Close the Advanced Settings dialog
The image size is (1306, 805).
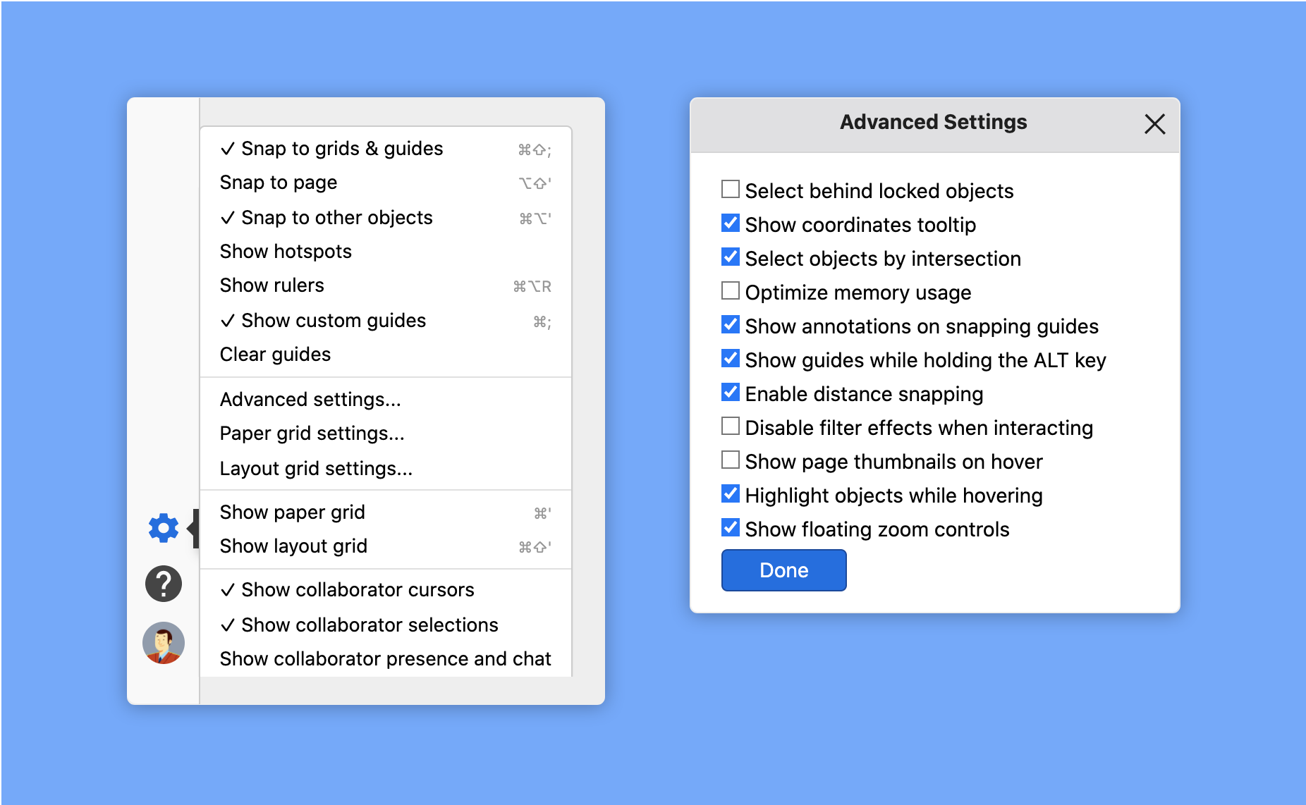[x=1154, y=124]
